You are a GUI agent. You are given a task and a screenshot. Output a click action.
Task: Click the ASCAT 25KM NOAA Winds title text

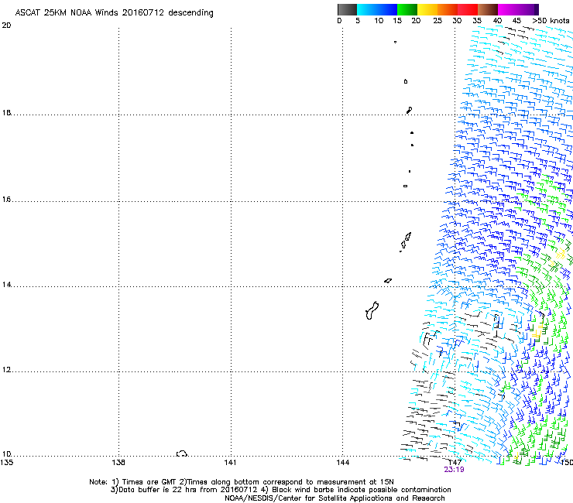pyautogui.click(x=114, y=12)
